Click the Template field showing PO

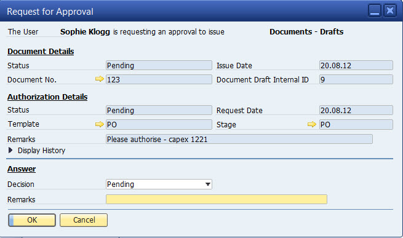[159, 124]
